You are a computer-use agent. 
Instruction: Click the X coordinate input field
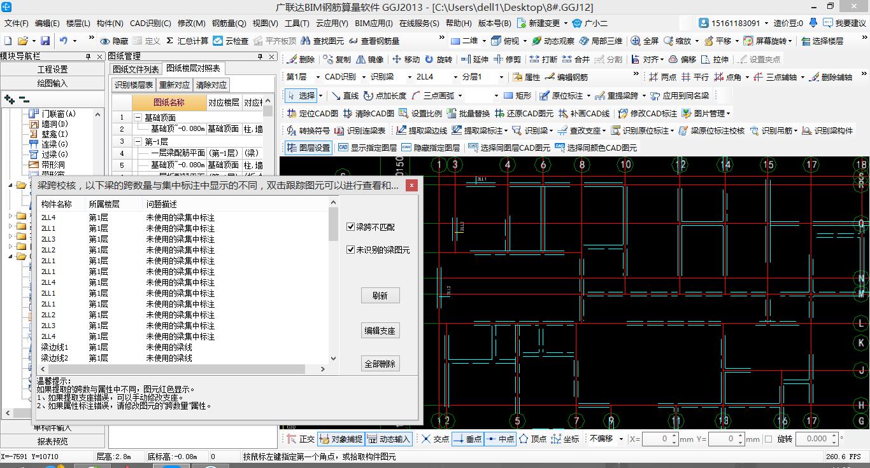tap(660, 439)
